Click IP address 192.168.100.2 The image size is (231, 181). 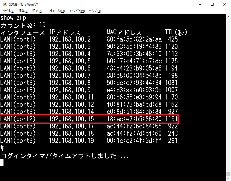[x=70, y=39]
